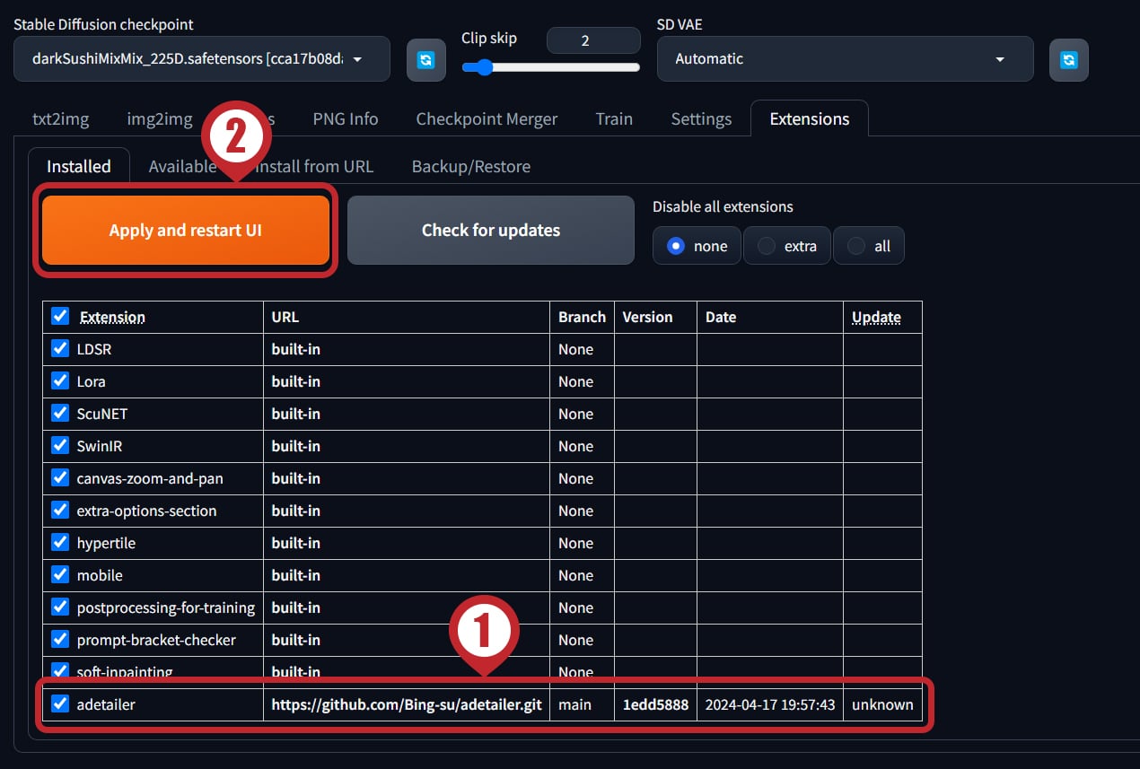Uncheck the ScuNET extension
Viewport: 1140px width, 769px height.
coord(60,413)
